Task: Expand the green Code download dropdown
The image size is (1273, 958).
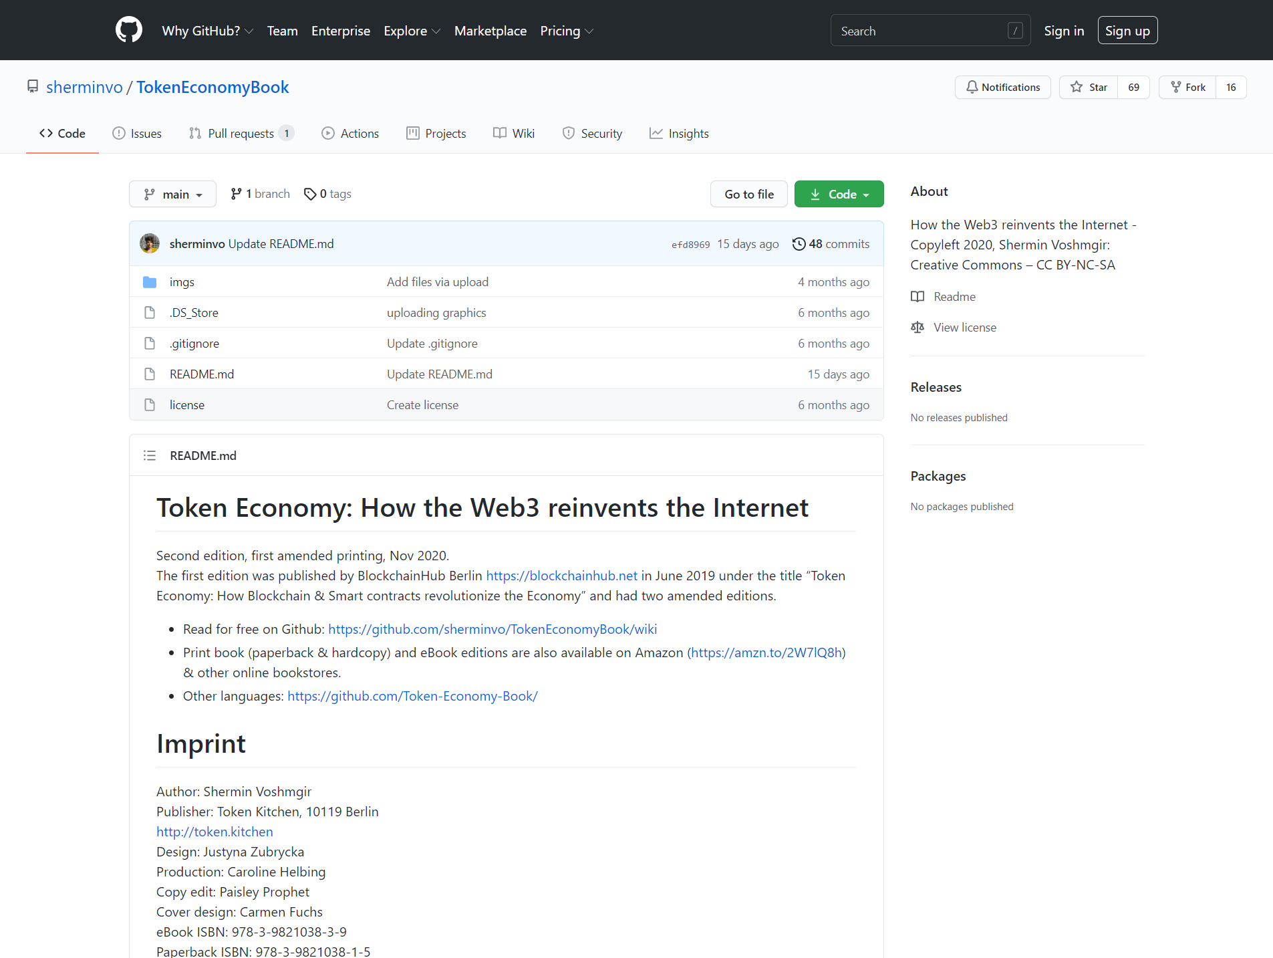Action: (x=839, y=194)
